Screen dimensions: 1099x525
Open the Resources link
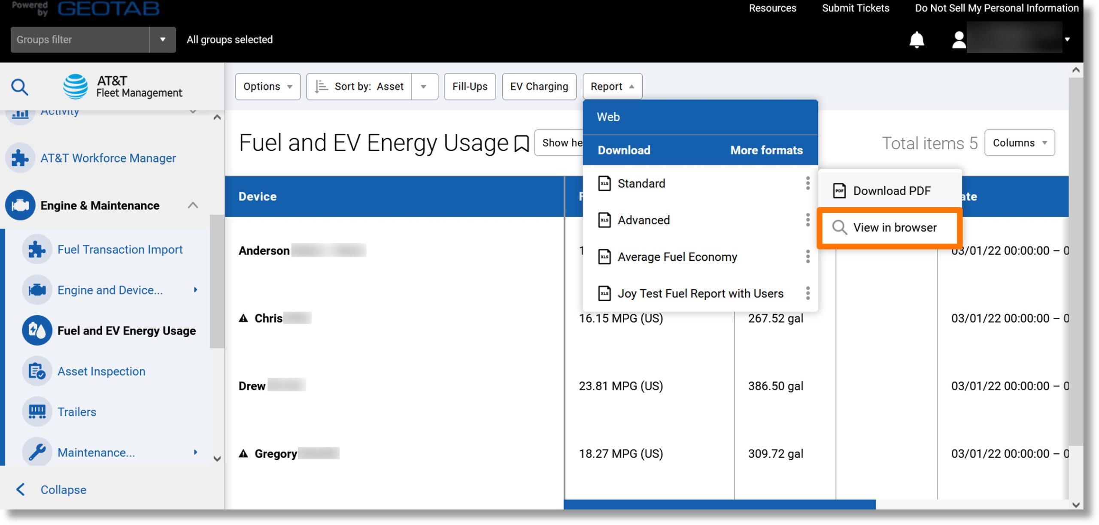pos(772,8)
